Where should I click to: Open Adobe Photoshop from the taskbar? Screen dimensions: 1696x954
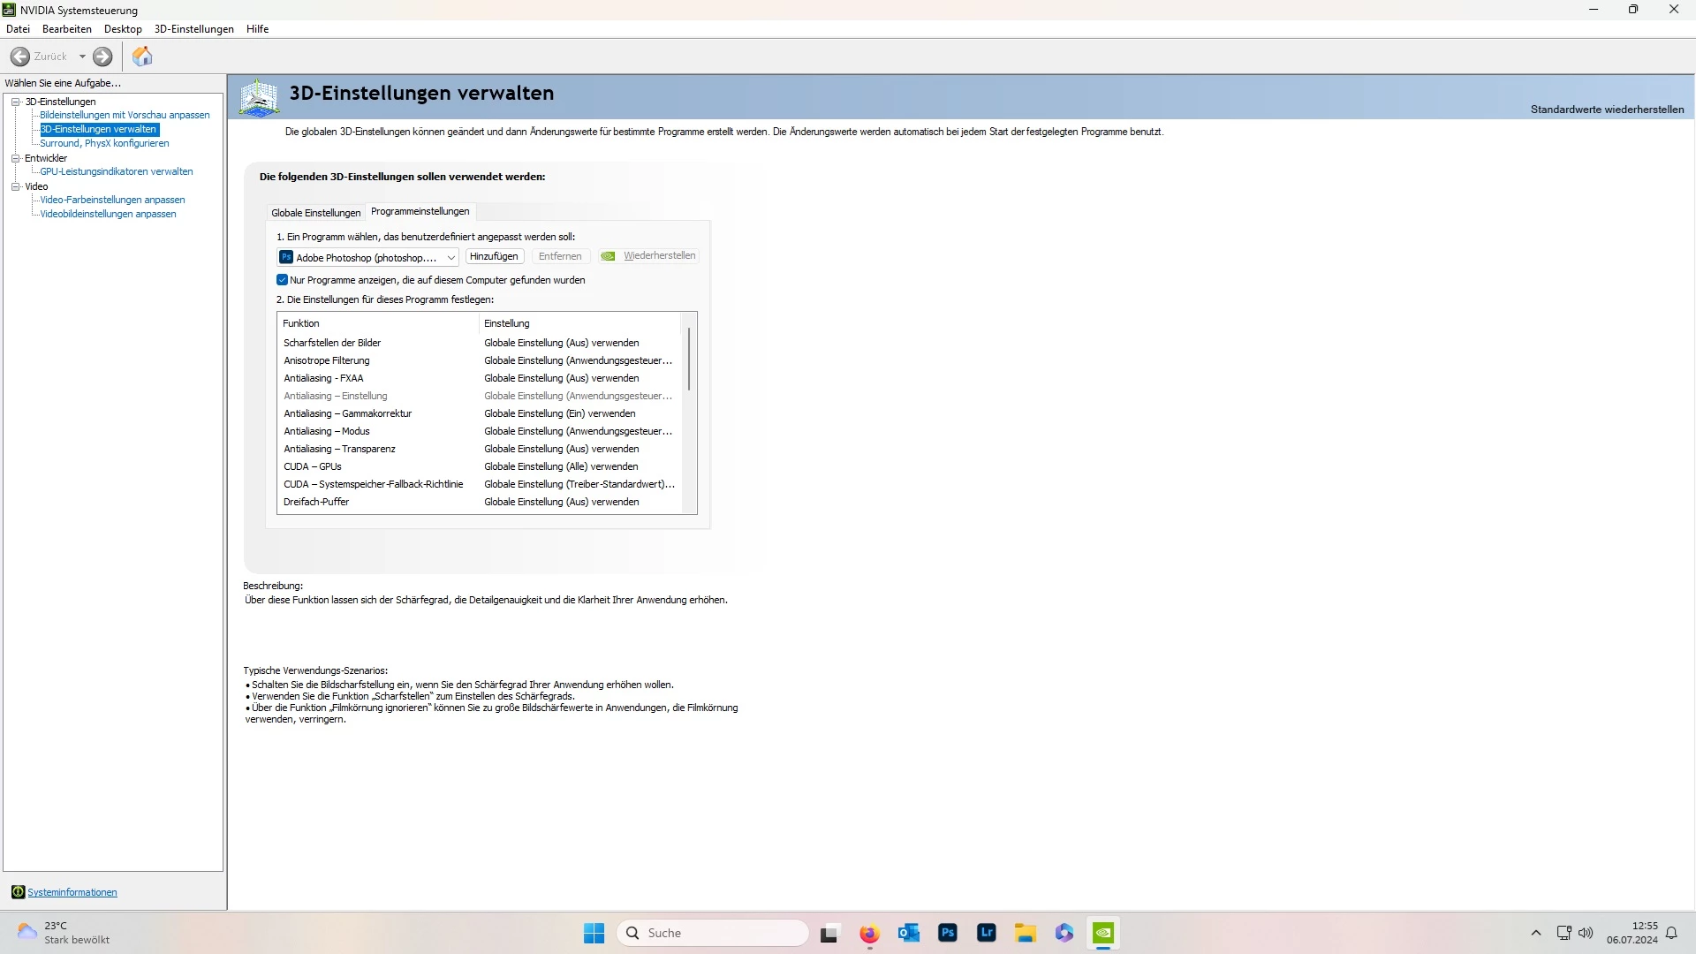(x=948, y=933)
